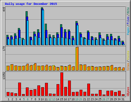Select weekend day 19 label

click(77, 99)
